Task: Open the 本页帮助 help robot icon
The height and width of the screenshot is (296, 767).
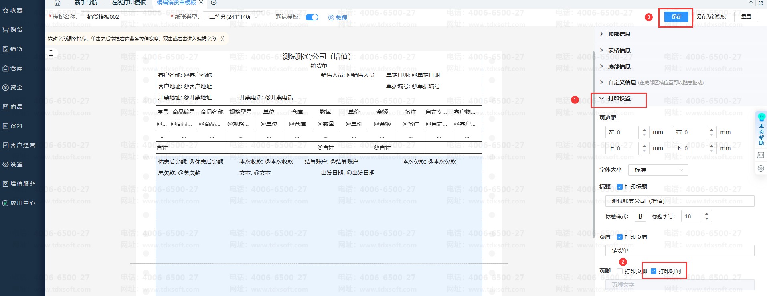Action: pos(761,118)
